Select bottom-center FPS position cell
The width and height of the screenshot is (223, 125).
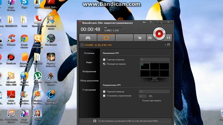pos(155,73)
